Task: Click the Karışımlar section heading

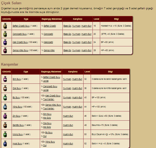Action: pyautogui.click(x=10, y=65)
